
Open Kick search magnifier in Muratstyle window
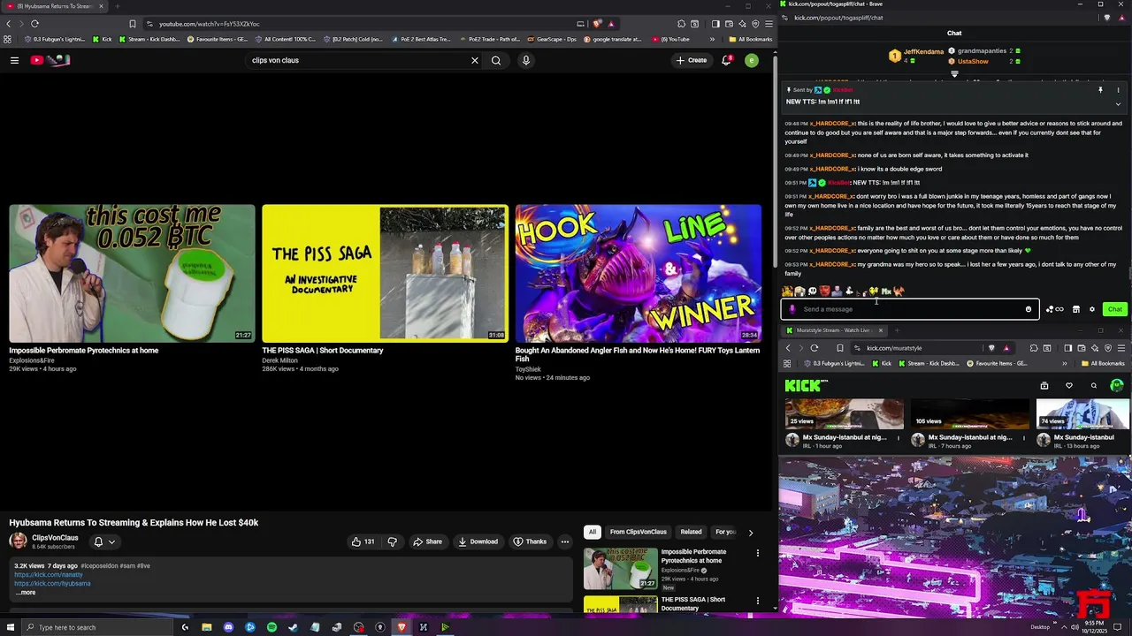click(x=1093, y=385)
